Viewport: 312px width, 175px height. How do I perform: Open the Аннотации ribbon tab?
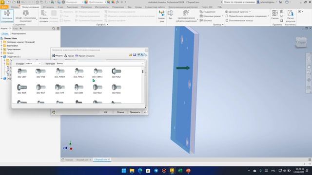point(72,7)
